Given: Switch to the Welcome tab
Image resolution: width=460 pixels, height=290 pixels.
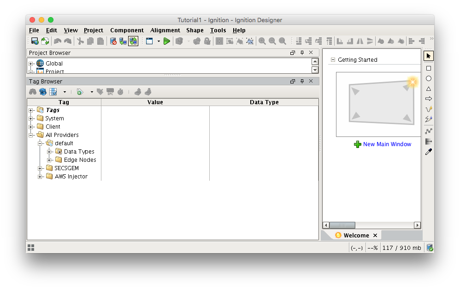Looking at the screenshot, I should pos(356,235).
